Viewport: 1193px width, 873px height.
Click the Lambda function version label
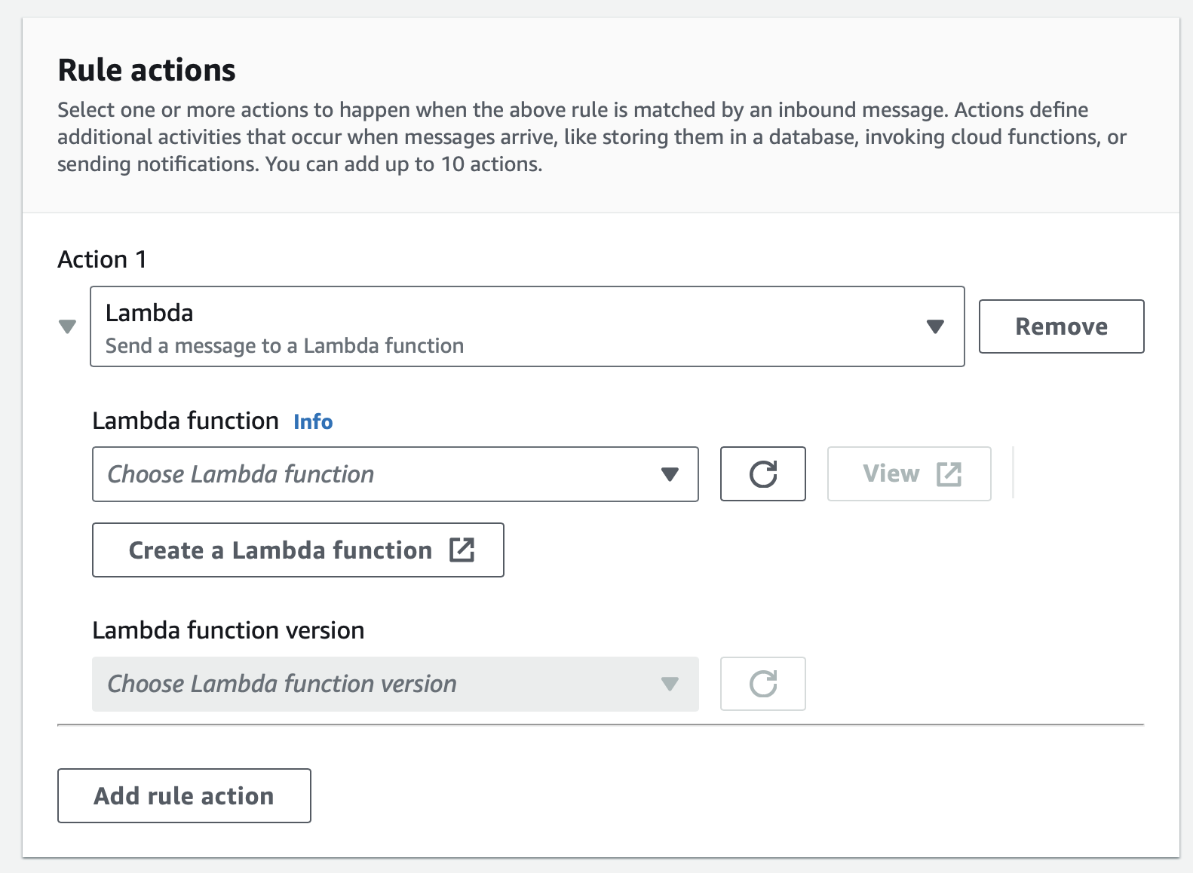coord(228,630)
